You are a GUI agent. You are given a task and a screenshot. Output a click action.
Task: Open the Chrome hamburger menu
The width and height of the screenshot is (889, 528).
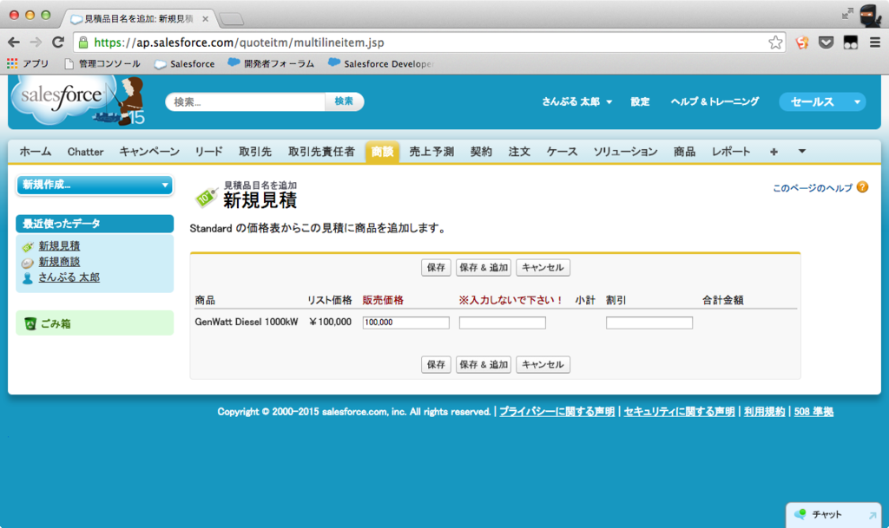tap(875, 42)
